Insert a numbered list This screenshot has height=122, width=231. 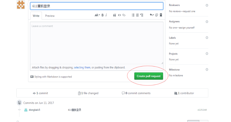137,15
